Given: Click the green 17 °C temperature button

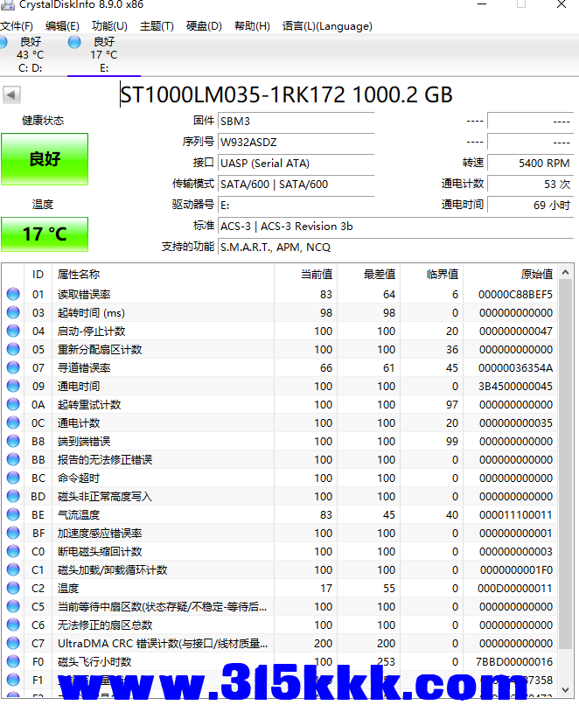Looking at the screenshot, I should (45, 234).
